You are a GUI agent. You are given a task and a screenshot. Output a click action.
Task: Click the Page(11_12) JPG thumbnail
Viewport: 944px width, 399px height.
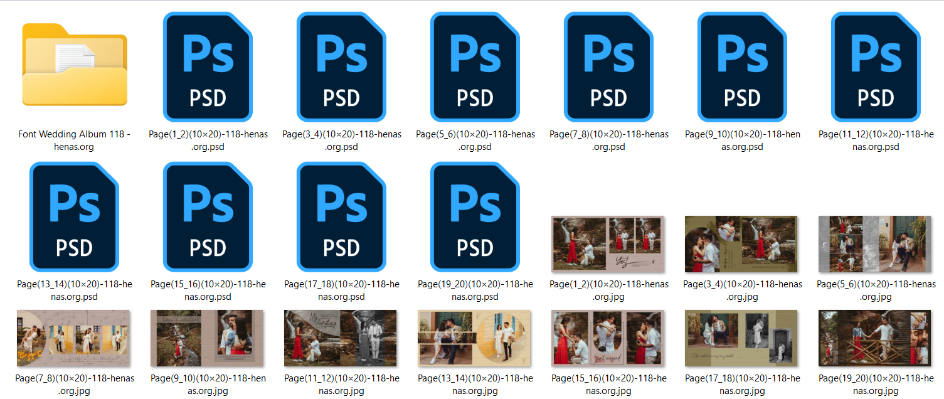click(341, 338)
